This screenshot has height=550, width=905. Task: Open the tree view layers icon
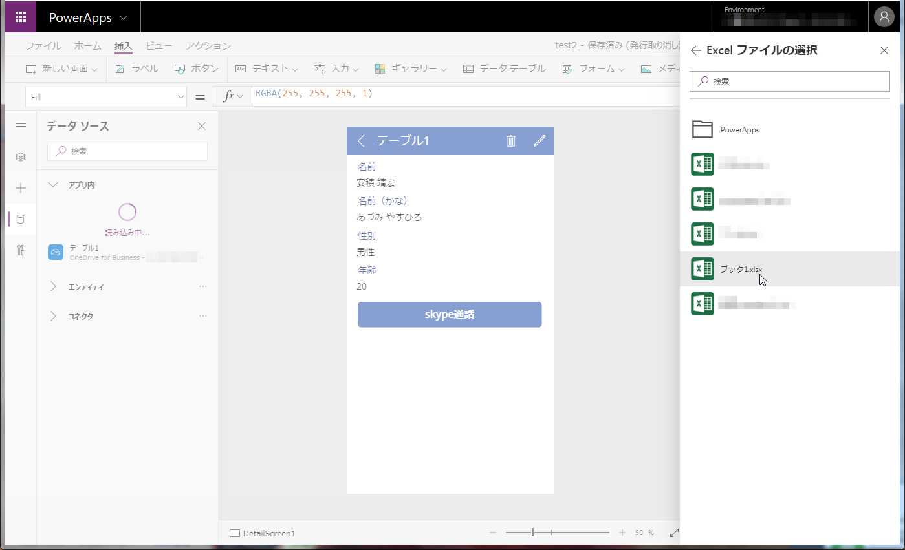[21, 157]
